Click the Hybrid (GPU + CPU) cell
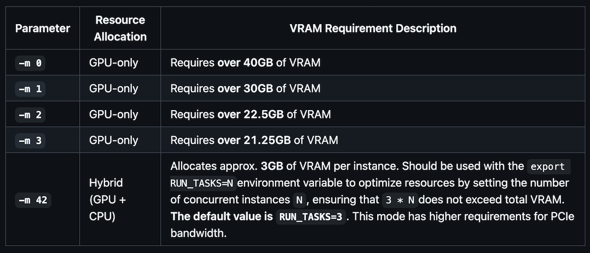The width and height of the screenshot is (590, 253). pyautogui.click(x=106, y=199)
